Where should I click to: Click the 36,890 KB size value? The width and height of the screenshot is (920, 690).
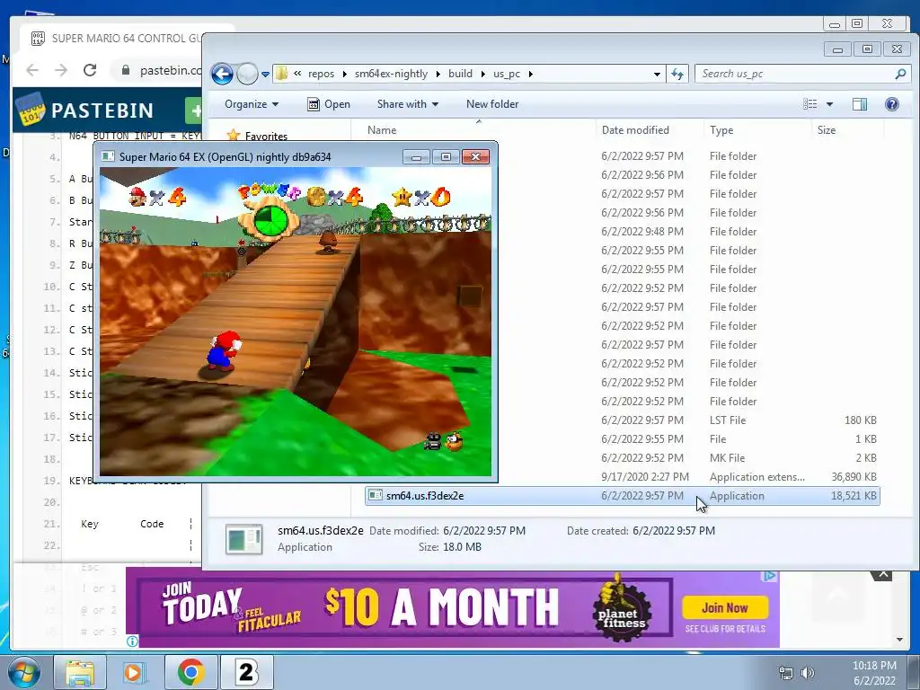854,477
